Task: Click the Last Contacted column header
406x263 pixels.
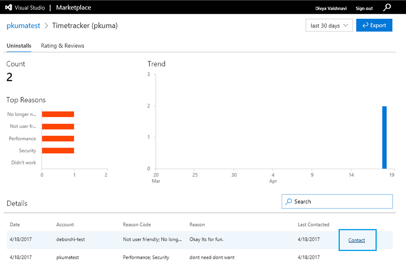Action: [x=313, y=225]
